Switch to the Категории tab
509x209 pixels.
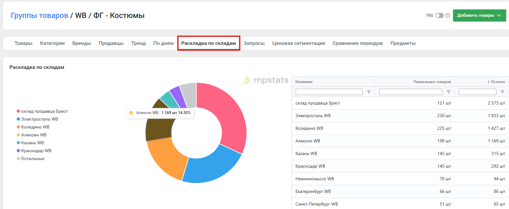pyautogui.click(x=52, y=43)
